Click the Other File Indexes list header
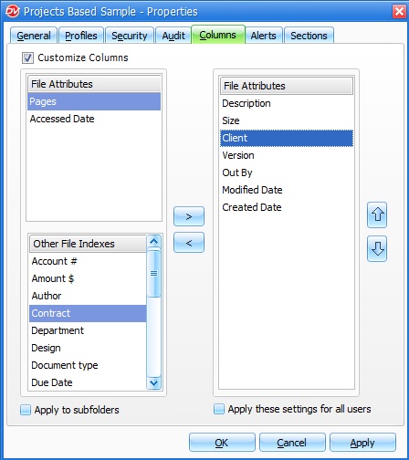This screenshot has height=460, width=409. (x=88, y=244)
